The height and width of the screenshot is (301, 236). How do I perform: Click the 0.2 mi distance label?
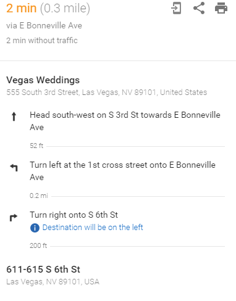[x=39, y=196]
